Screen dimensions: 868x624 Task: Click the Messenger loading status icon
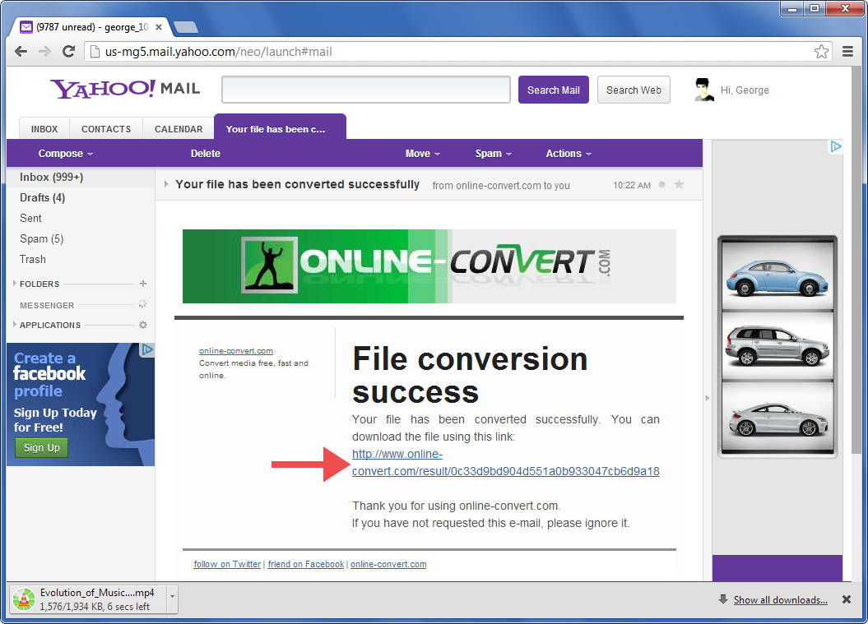coord(142,303)
